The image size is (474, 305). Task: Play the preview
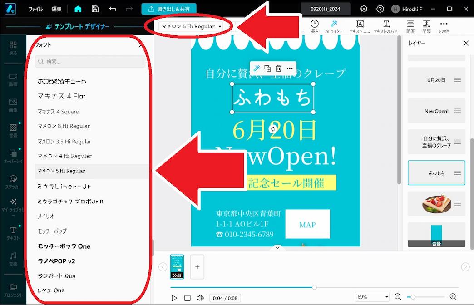tap(174, 298)
